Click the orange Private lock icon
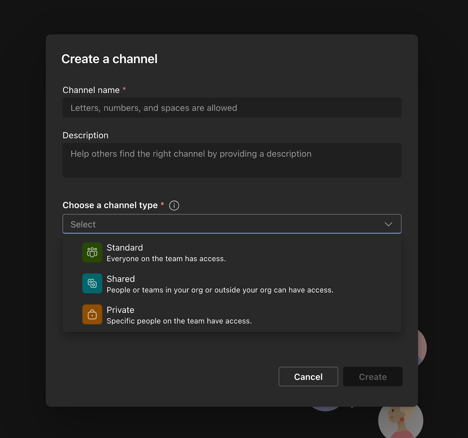This screenshot has width=468, height=438. [x=92, y=315]
